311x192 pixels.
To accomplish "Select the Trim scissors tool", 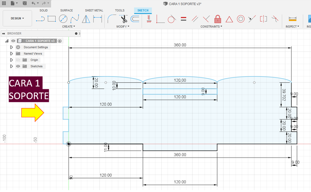I will [124, 19].
